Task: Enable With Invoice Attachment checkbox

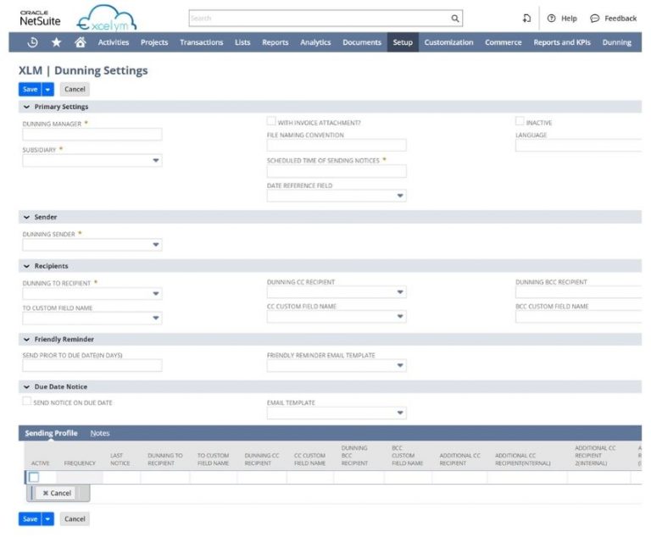Action: click(x=272, y=122)
